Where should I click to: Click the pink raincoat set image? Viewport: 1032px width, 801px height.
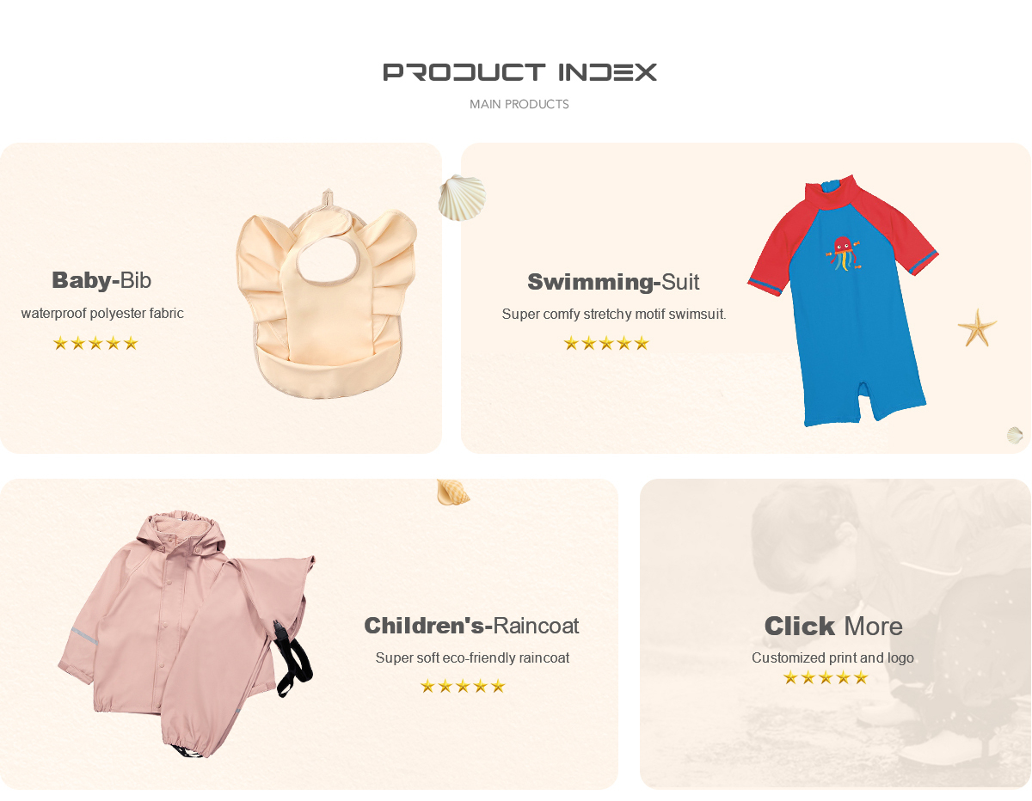(x=187, y=634)
